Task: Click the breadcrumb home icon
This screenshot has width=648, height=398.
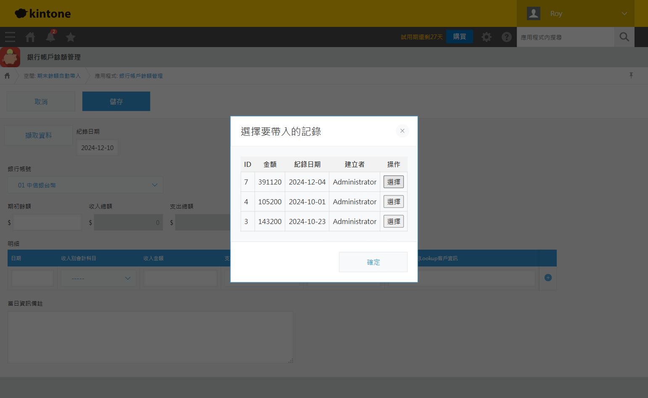Action: [x=7, y=76]
